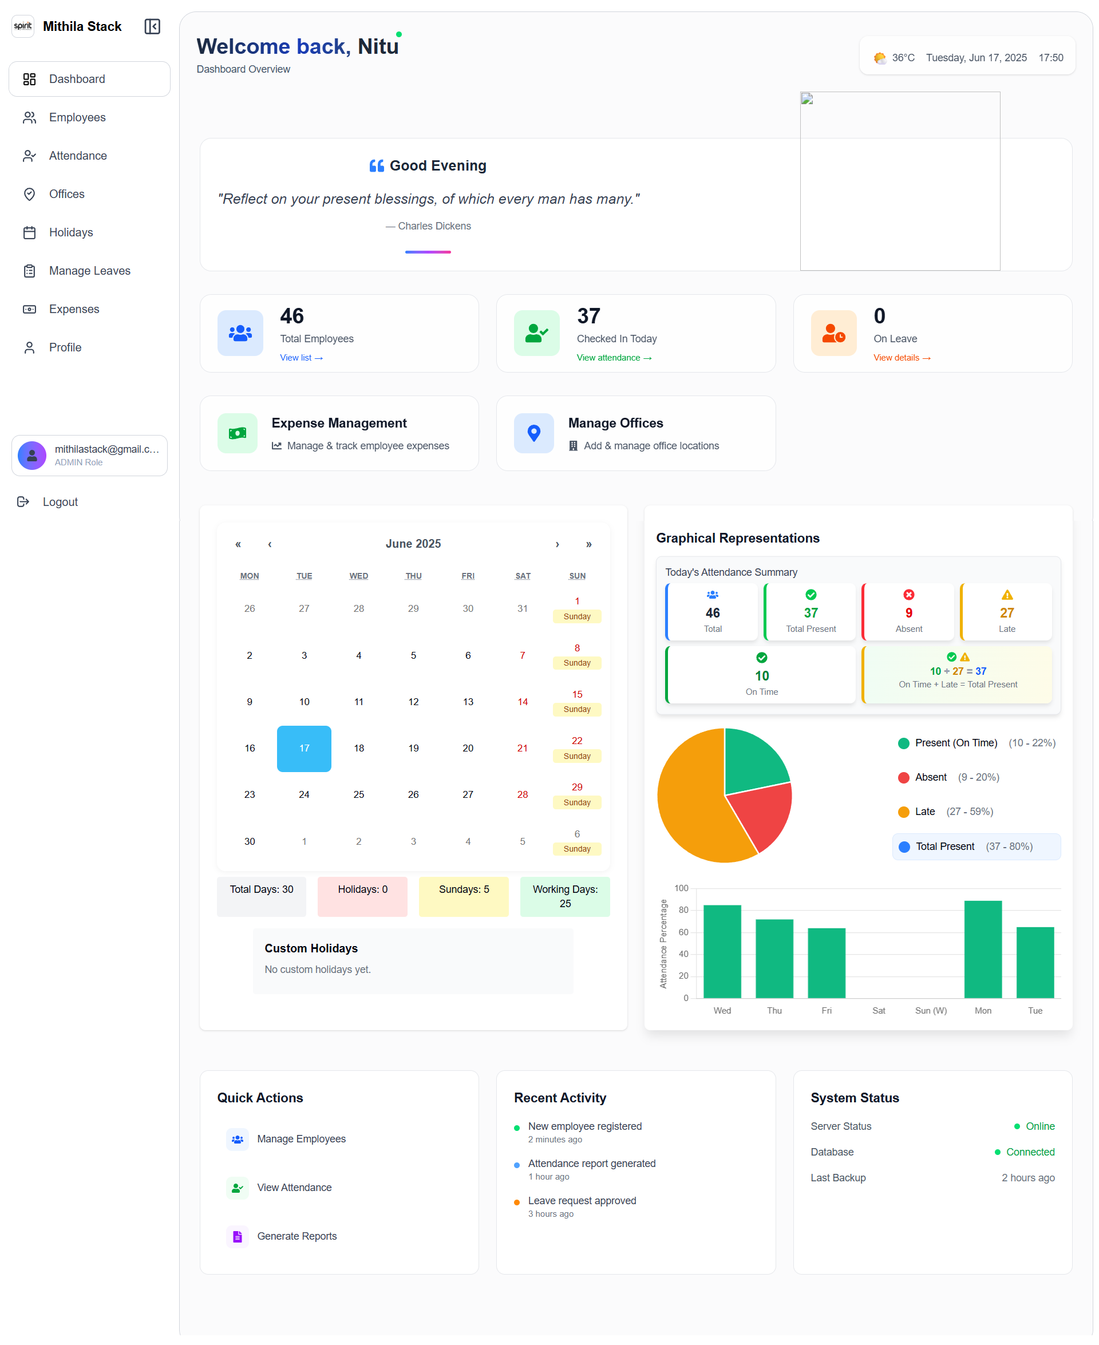Screen dimensions: 1099x1345
Task: Select June 20 on the calendar
Action: [468, 748]
